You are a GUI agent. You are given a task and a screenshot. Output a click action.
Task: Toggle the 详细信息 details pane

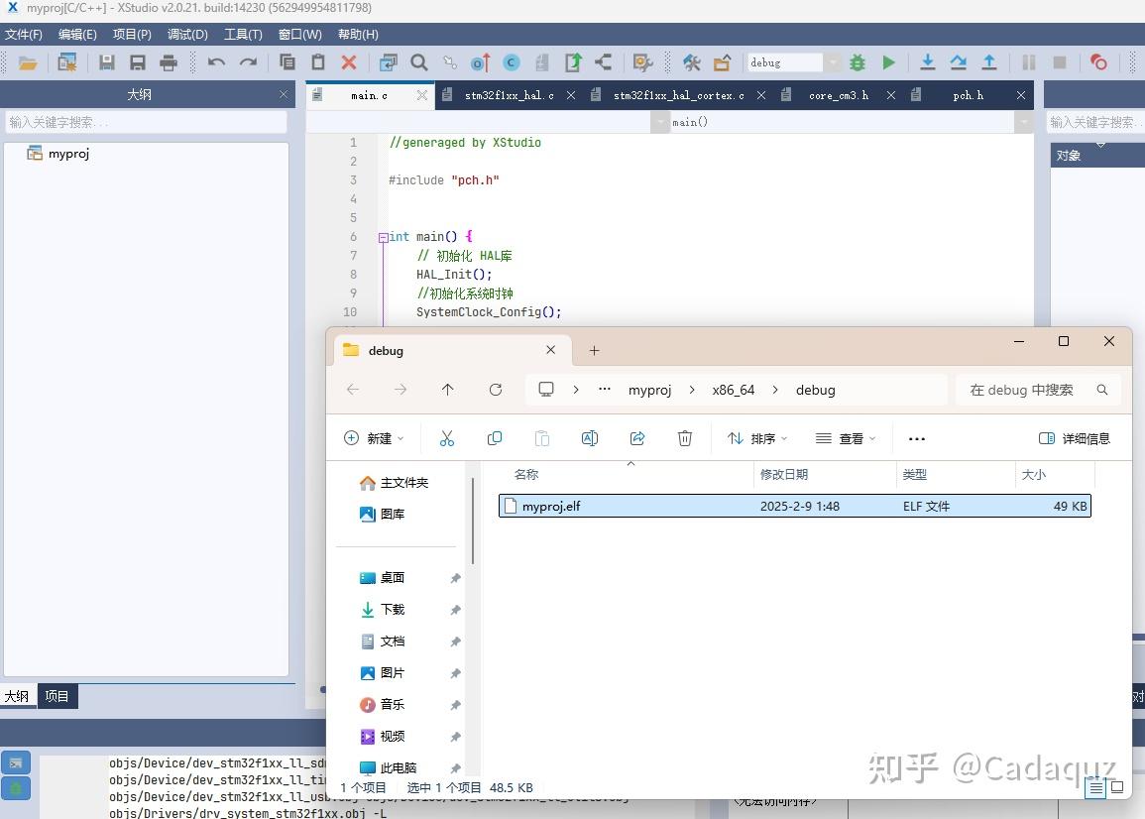click(x=1075, y=438)
